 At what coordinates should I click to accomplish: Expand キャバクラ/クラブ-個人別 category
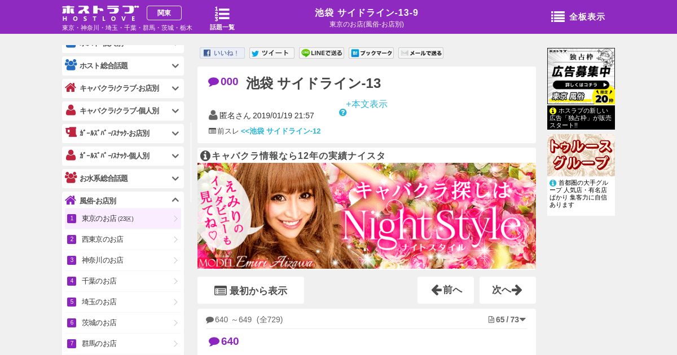[123, 110]
